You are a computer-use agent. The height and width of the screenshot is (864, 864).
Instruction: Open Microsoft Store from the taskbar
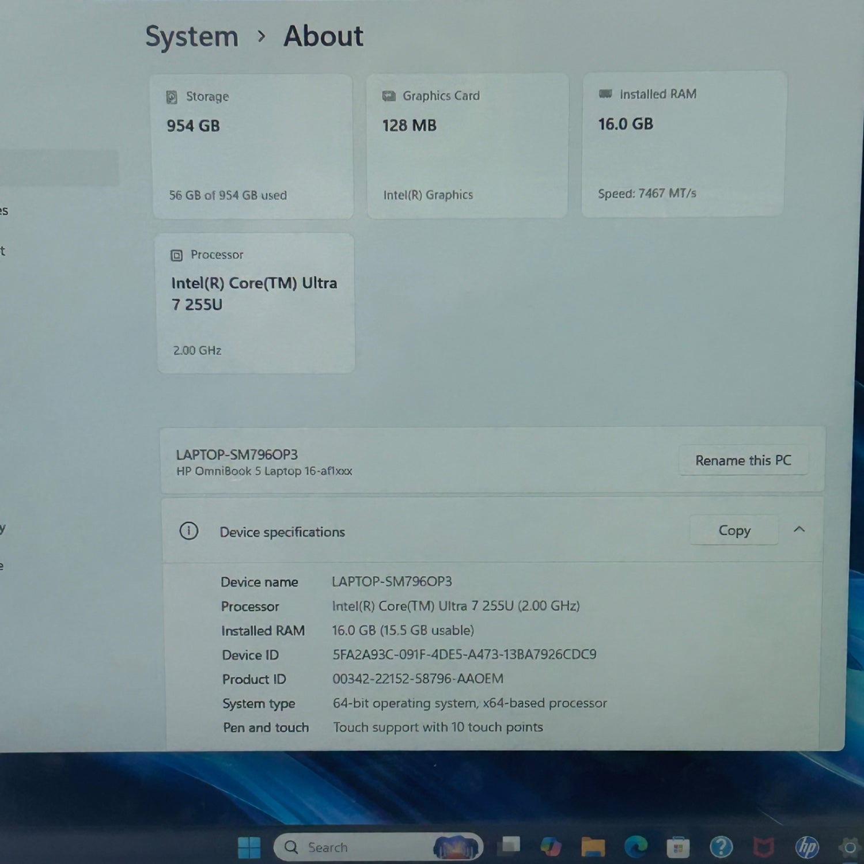678,847
